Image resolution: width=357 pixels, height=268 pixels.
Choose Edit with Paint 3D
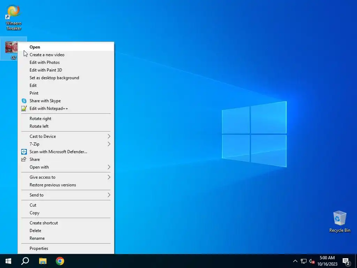click(66, 70)
